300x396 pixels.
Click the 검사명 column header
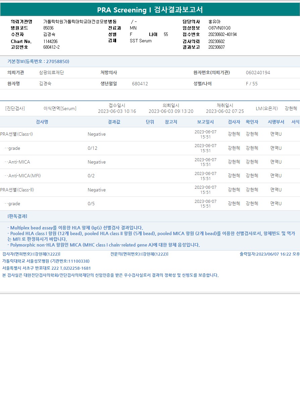click(42, 122)
